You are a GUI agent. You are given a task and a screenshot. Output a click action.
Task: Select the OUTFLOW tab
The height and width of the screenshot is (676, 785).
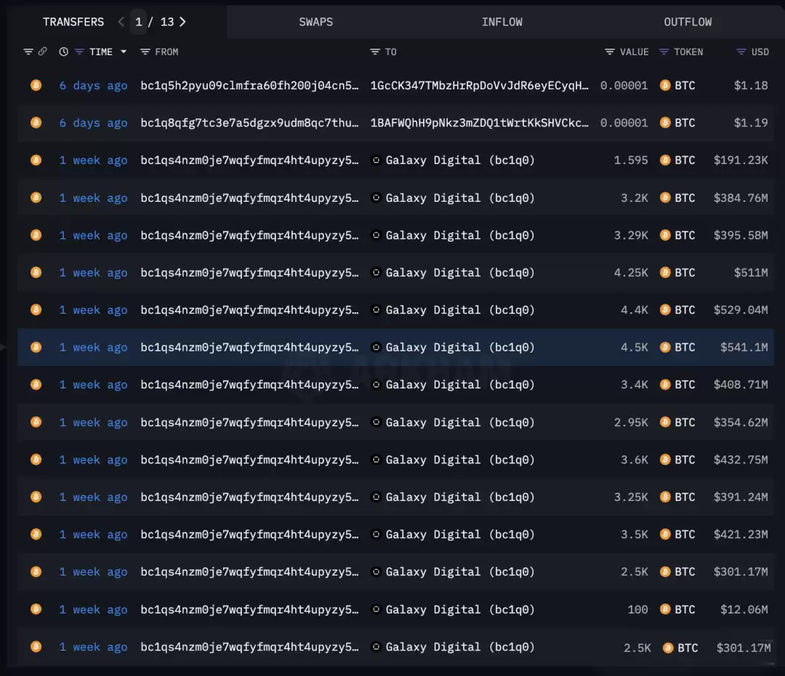tap(688, 22)
